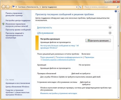Click the control panel search input field
The width and height of the screenshot is (121, 100).
tap(100, 7)
